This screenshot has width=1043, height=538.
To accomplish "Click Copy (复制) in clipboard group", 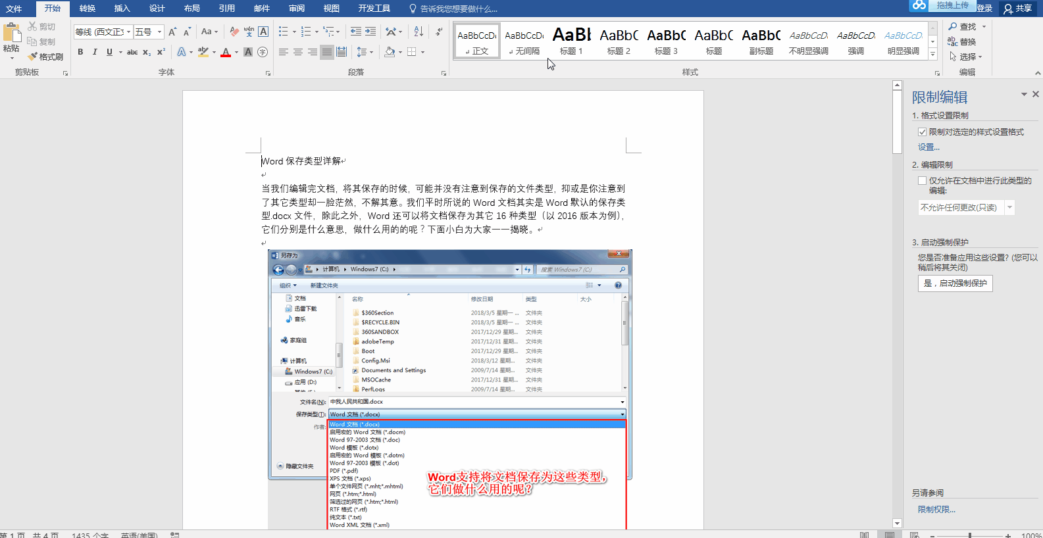I will 41,42.
